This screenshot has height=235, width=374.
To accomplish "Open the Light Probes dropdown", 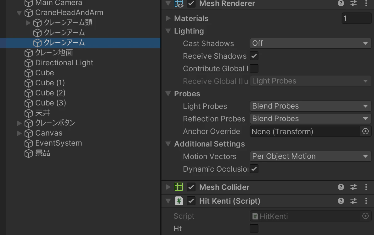I will tap(310, 106).
